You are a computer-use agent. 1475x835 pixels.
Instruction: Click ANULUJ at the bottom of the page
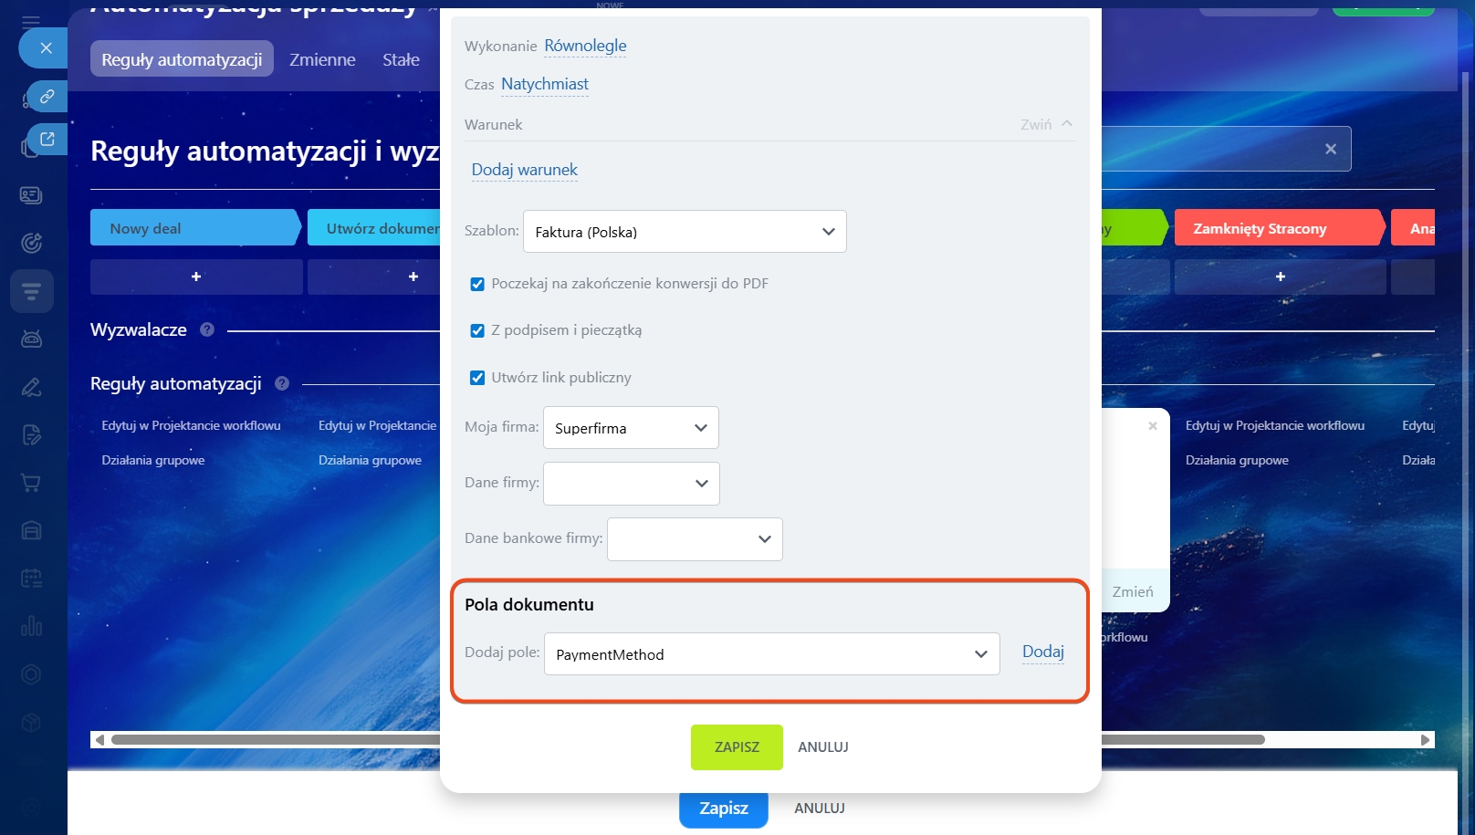pos(820,809)
